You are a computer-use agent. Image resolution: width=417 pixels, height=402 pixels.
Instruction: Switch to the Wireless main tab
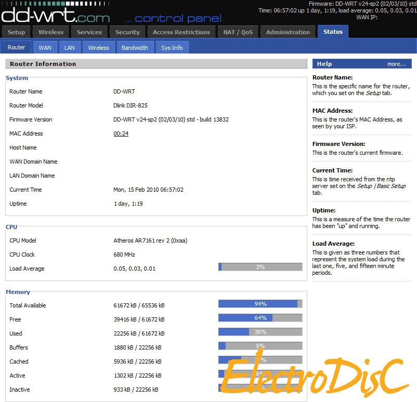[x=51, y=32]
